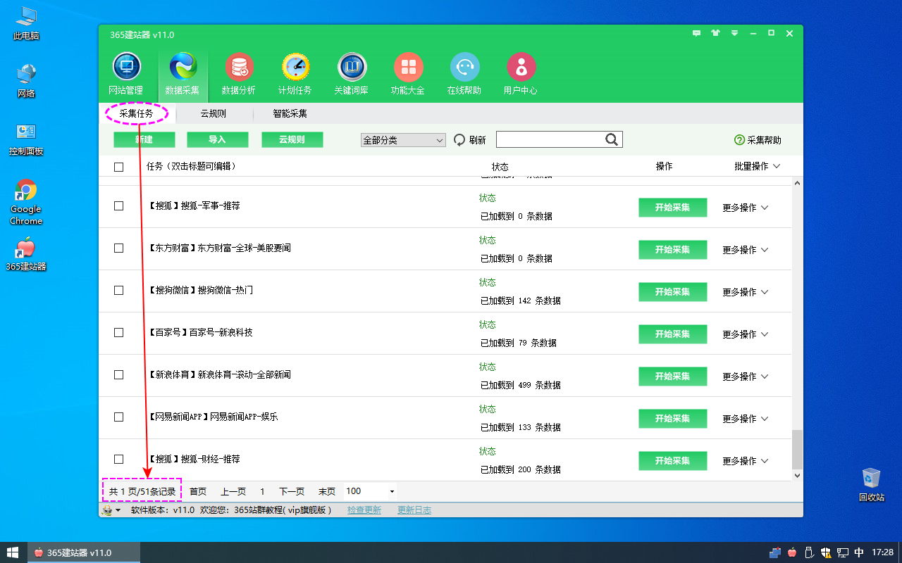Expand 更多操作 for 搜狗微信-热门
Viewport: 902px width, 563px height.
pyautogui.click(x=745, y=292)
